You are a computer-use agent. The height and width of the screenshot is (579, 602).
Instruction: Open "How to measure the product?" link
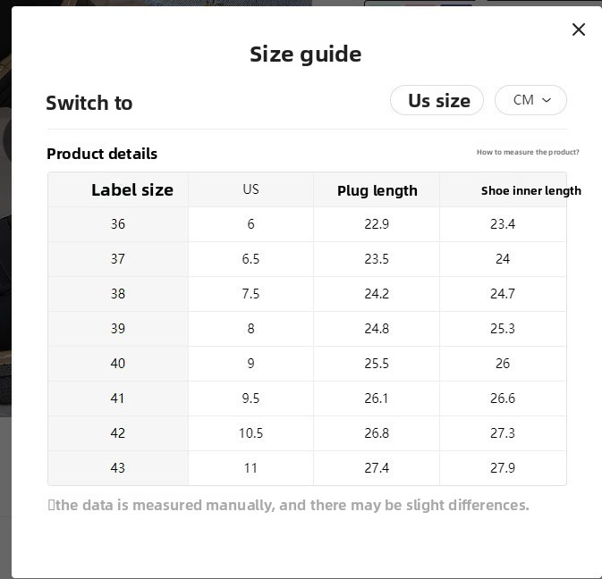tap(528, 153)
